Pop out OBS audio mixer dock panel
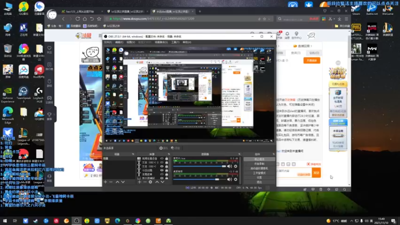400x225 pixels. [x=239, y=154]
